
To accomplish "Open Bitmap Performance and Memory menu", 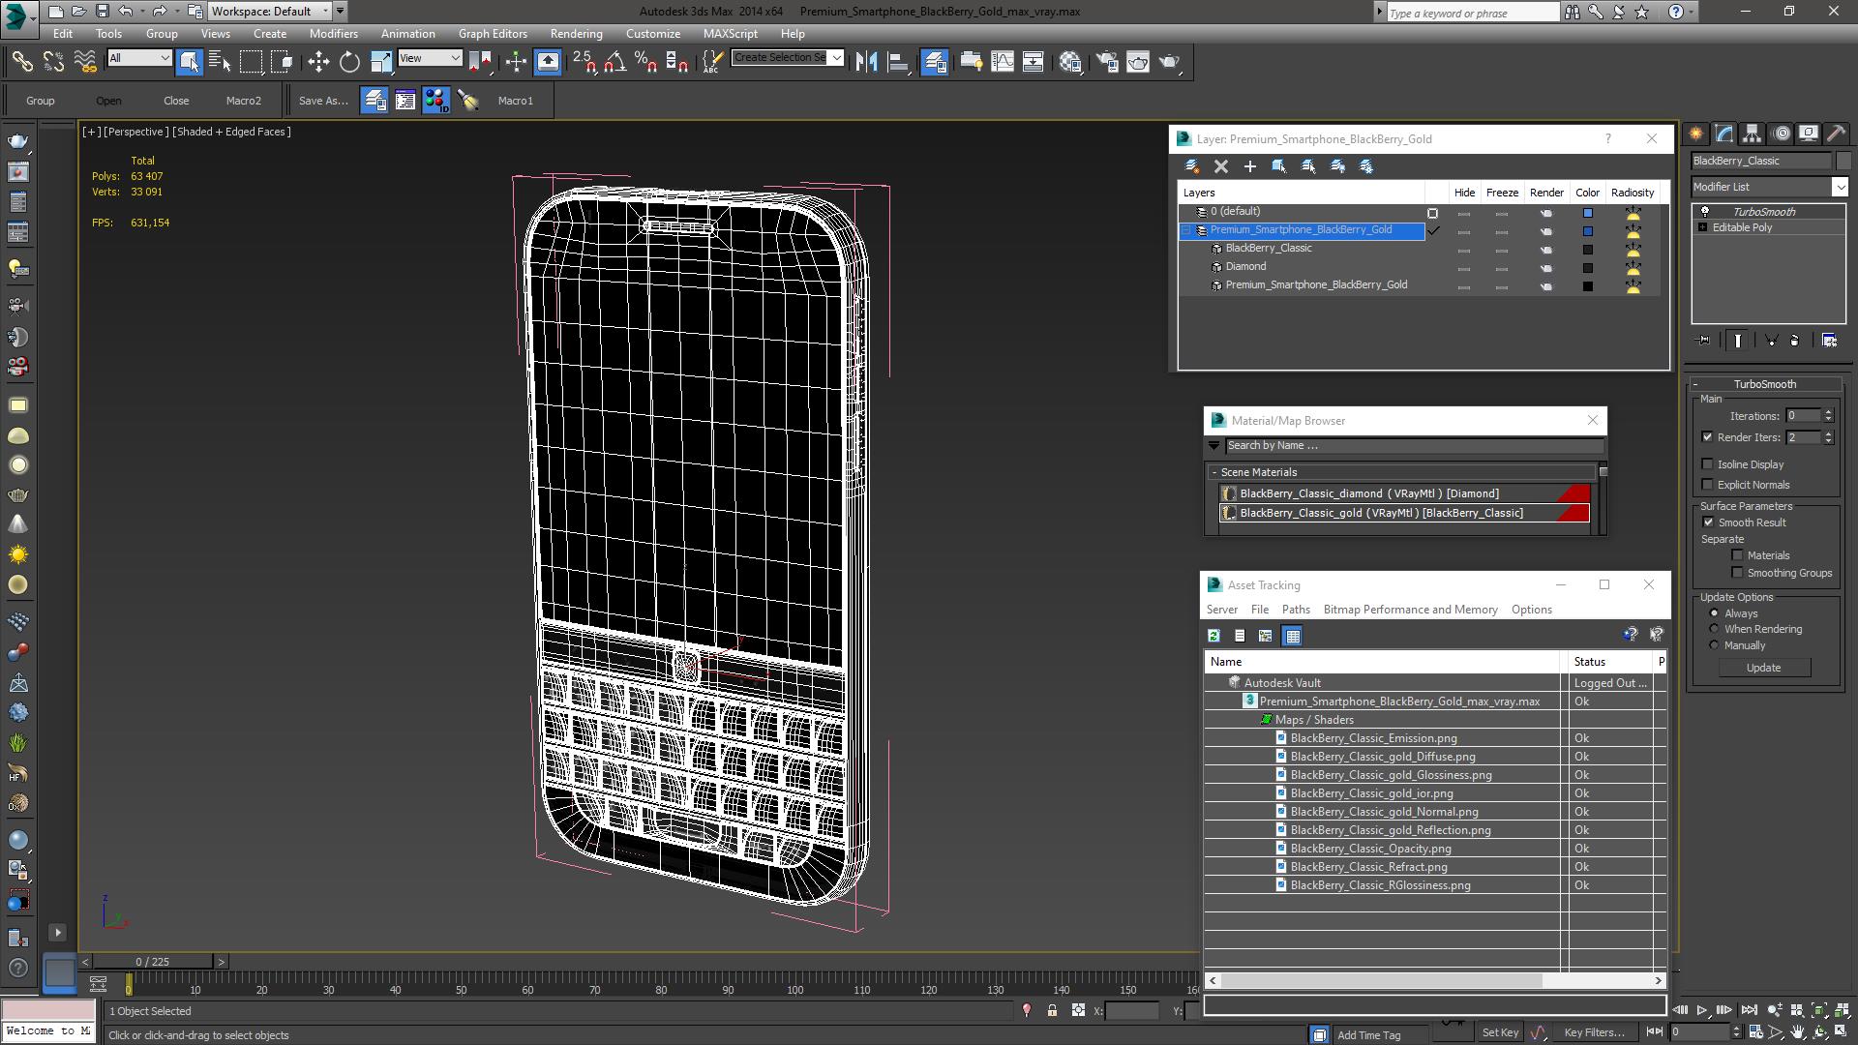I will (x=1410, y=610).
